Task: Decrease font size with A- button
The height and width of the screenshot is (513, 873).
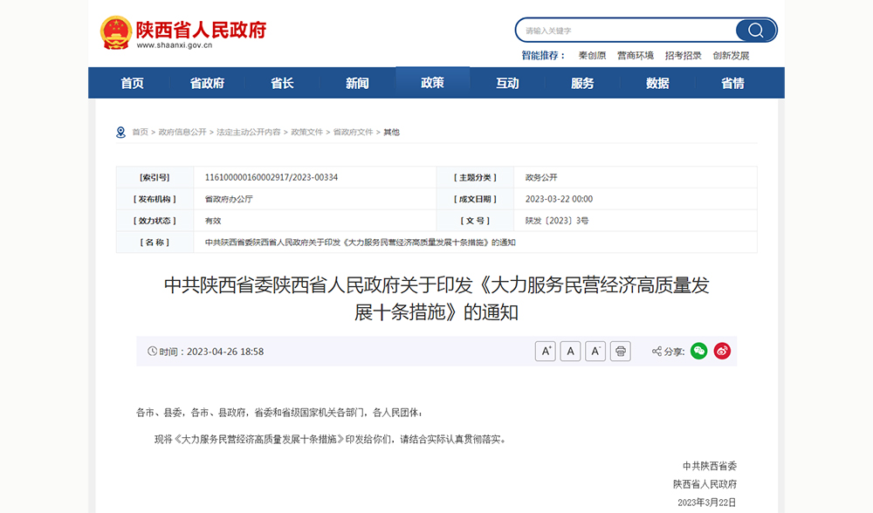Action: (x=595, y=351)
